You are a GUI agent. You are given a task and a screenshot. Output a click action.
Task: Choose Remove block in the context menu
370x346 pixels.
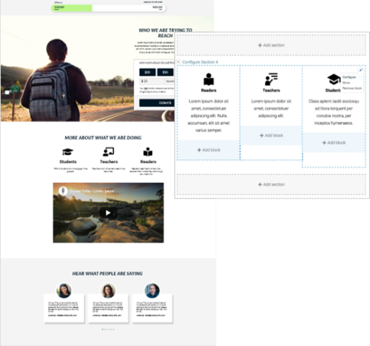[352, 88]
